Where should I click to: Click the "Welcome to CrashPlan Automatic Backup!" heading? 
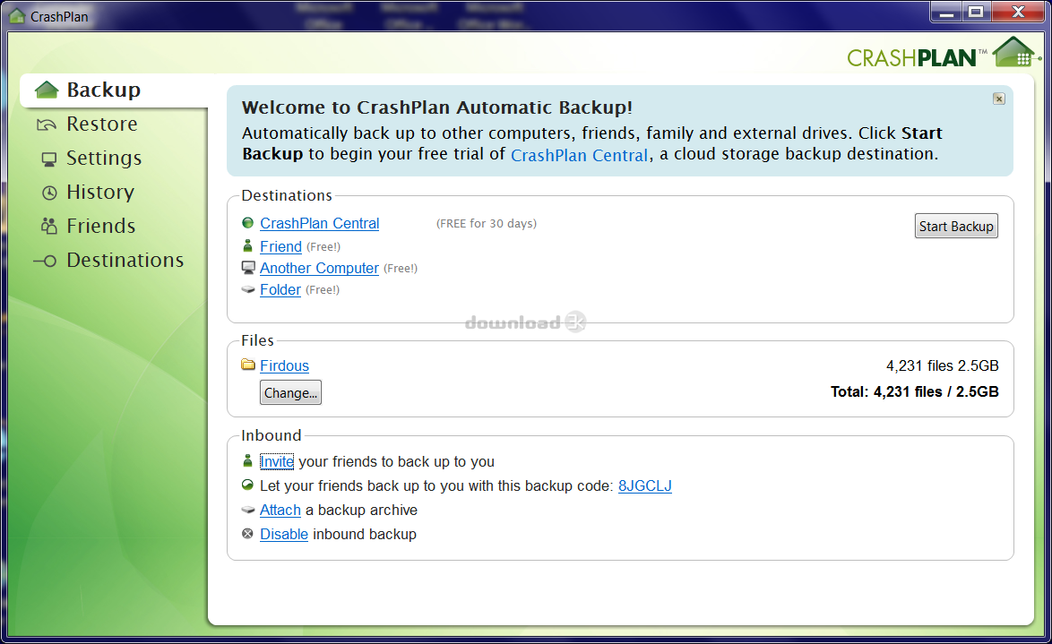point(436,107)
